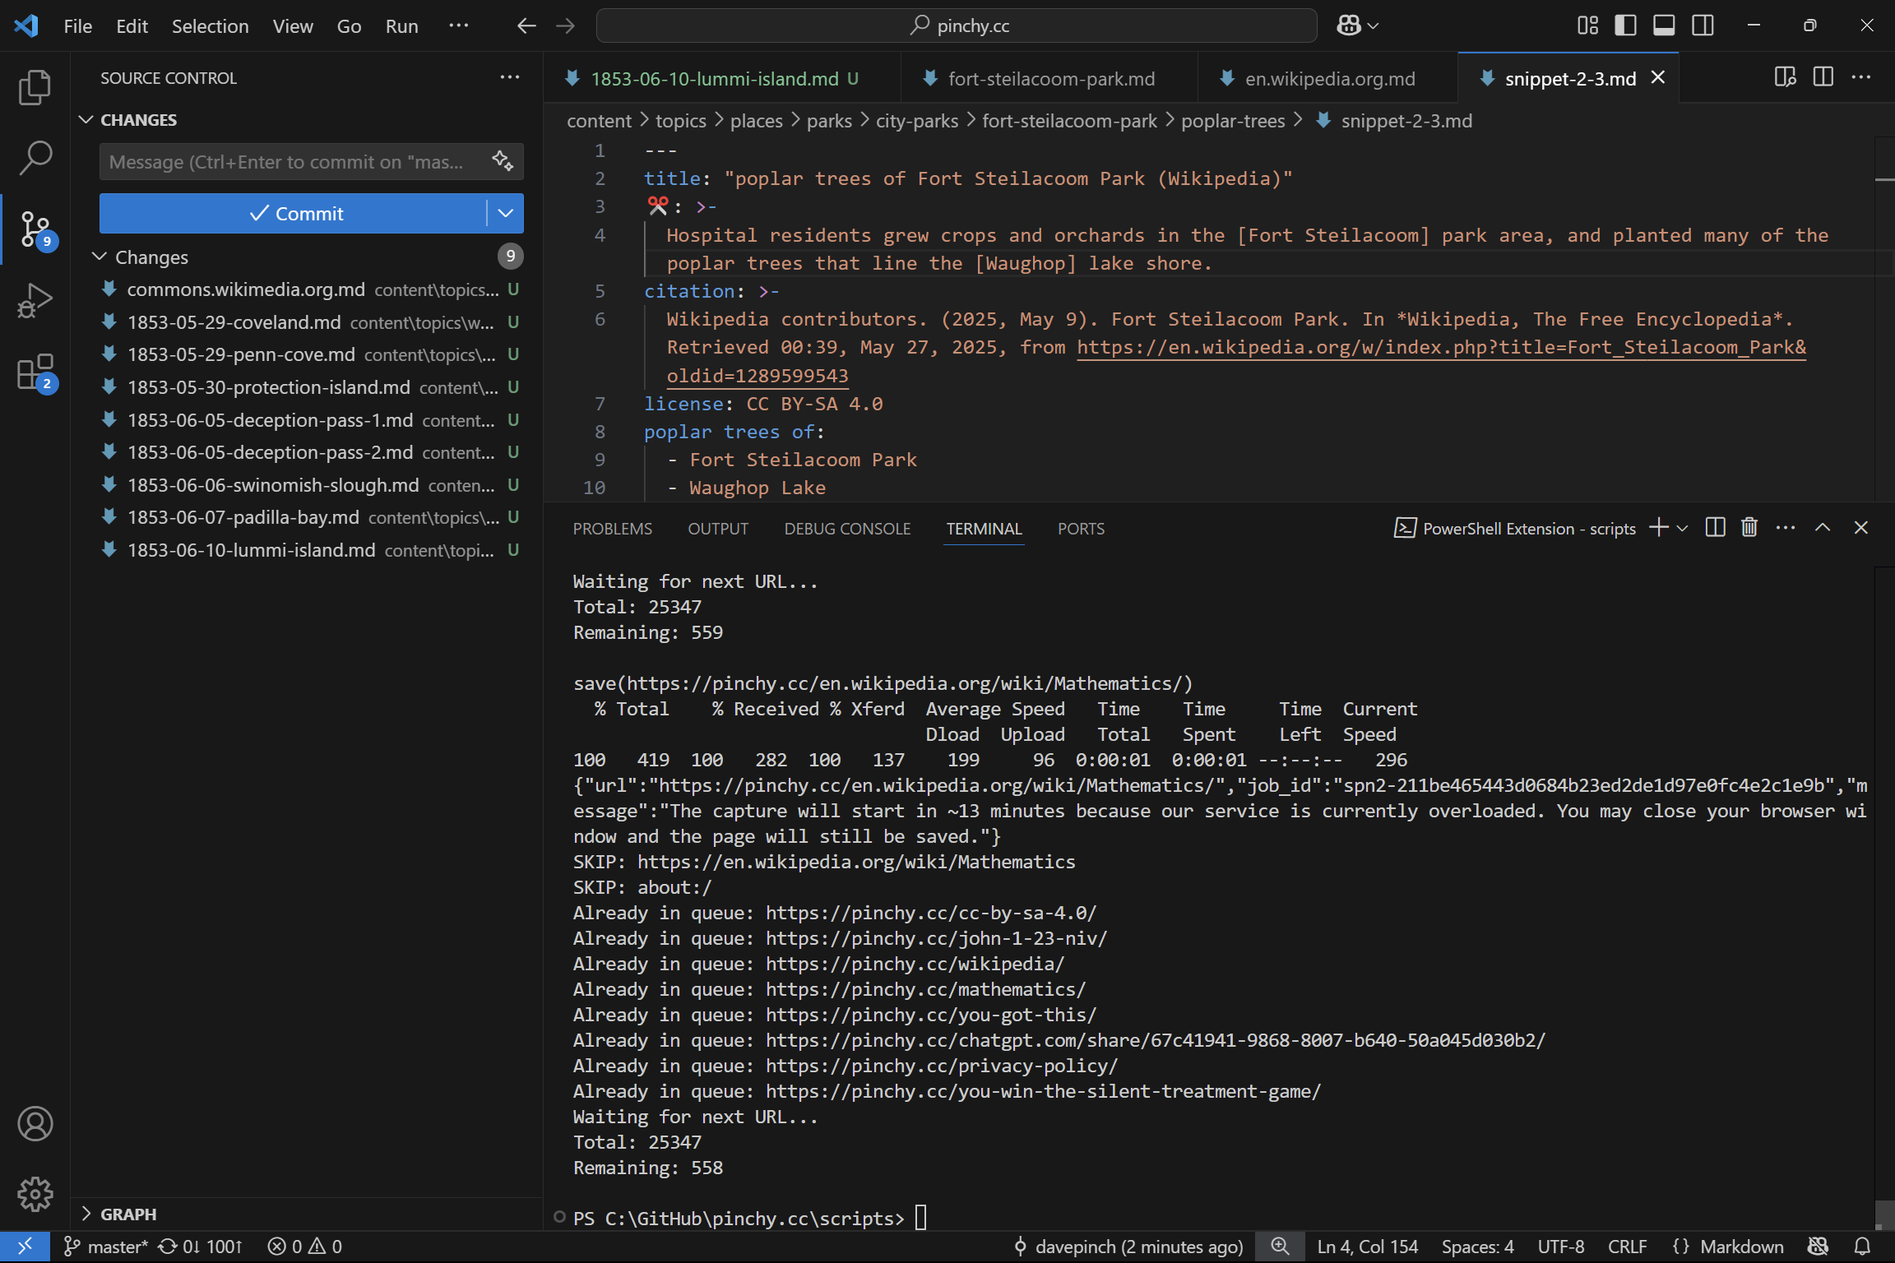Click the davepinch git blame status item
The width and height of the screenshot is (1895, 1263).
click(x=1128, y=1247)
